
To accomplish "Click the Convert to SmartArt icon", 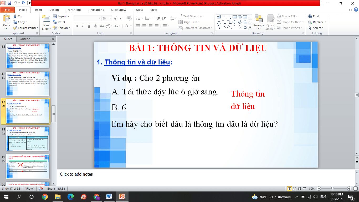I will [181, 28].
